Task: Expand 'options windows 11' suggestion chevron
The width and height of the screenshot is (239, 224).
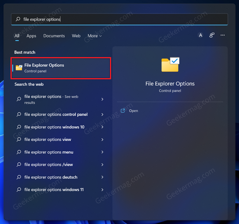Action: (102, 190)
